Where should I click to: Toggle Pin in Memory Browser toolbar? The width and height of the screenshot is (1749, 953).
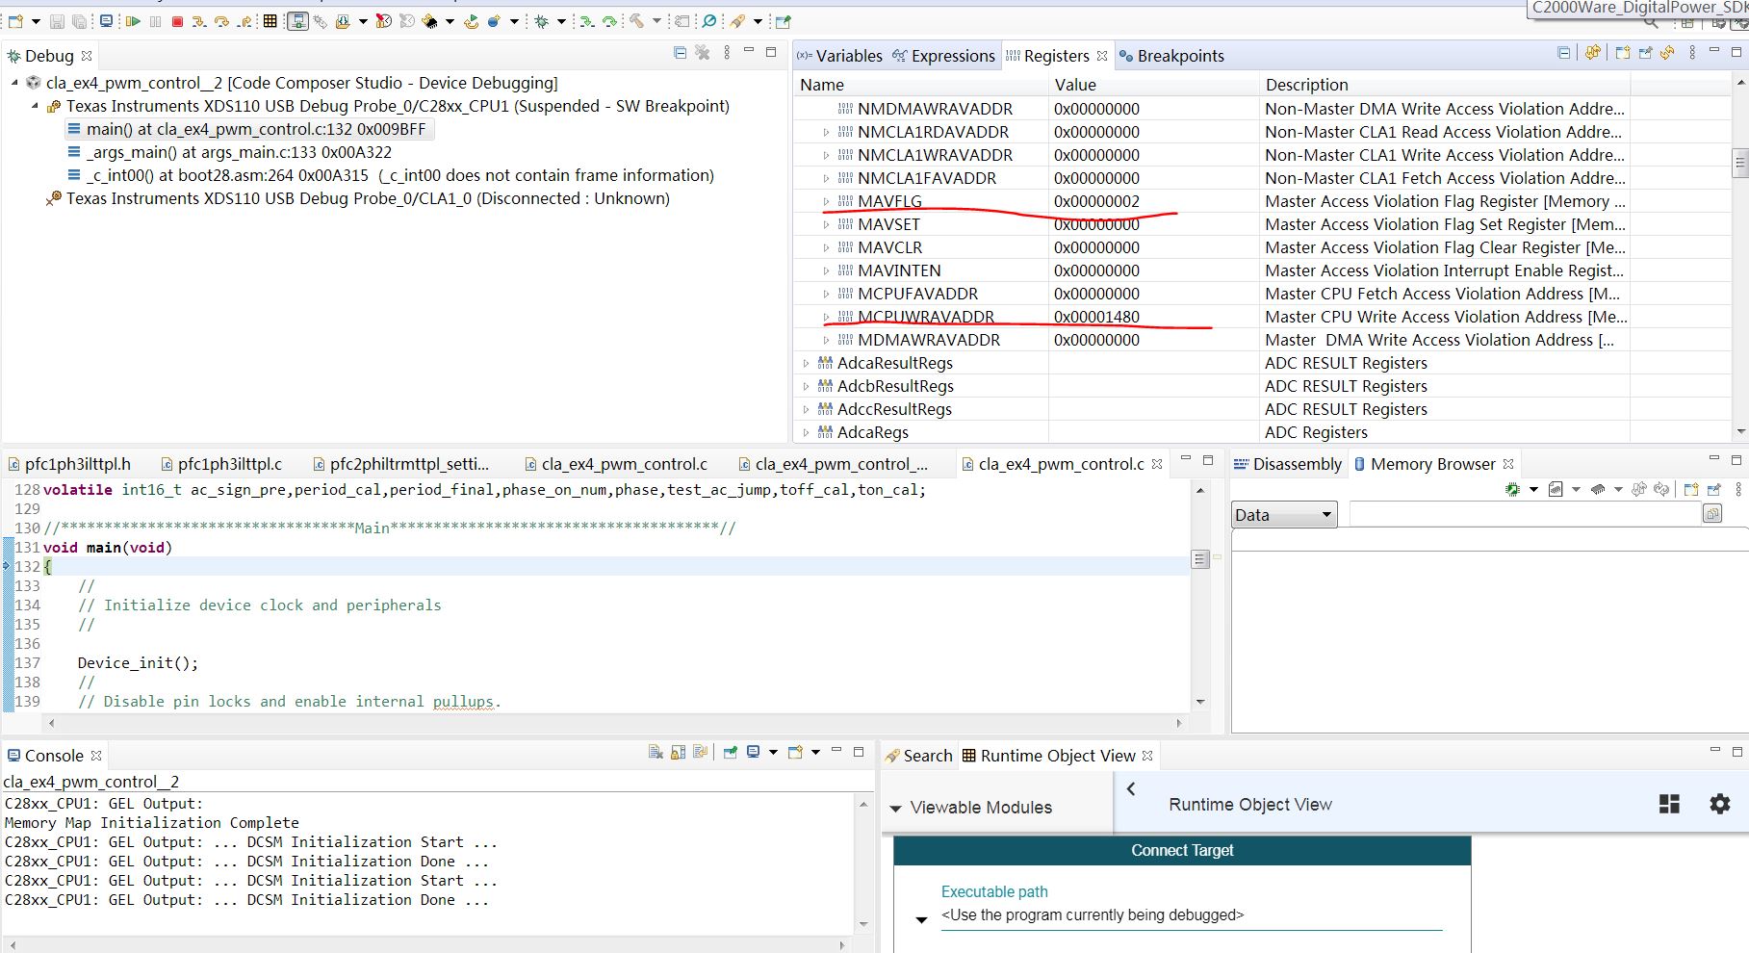[x=1713, y=490]
